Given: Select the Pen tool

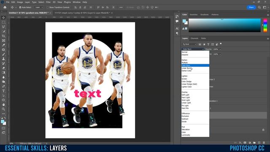Looking at the screenshot, I should tap(3, 86).
